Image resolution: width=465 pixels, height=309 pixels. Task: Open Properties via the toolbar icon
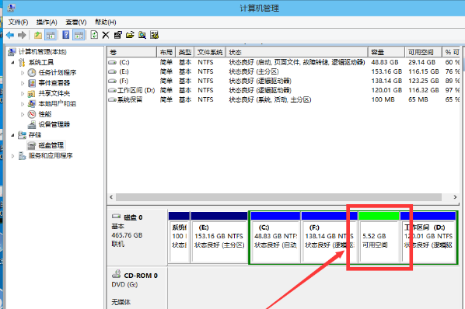pyautogui.click(x=117, y=35)
